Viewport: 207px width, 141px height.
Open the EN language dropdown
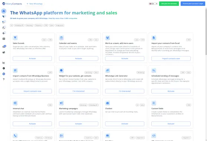click(x=153, y=4)
